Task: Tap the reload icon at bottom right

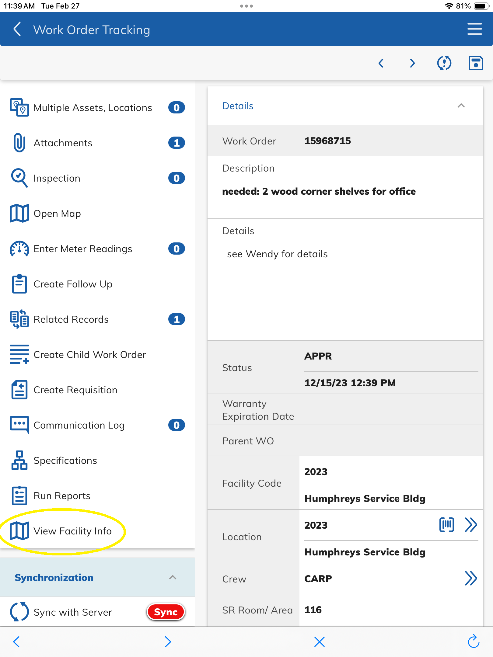Action: click(x=474, y=641)
